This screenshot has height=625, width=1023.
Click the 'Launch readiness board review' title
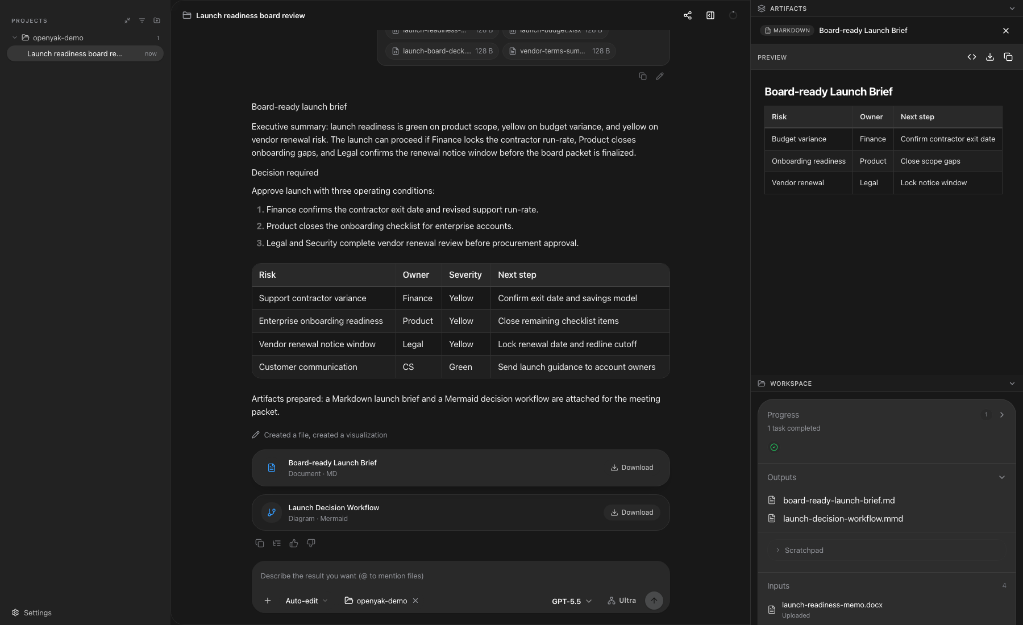tap(250, 15)
